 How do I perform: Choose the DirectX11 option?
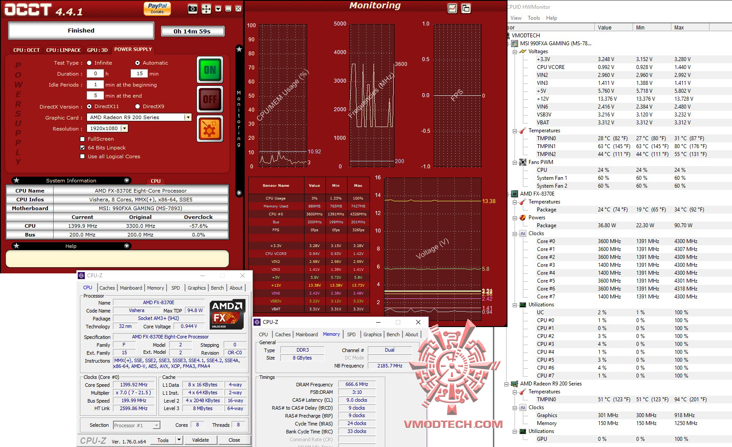click(x=89, y=106)
